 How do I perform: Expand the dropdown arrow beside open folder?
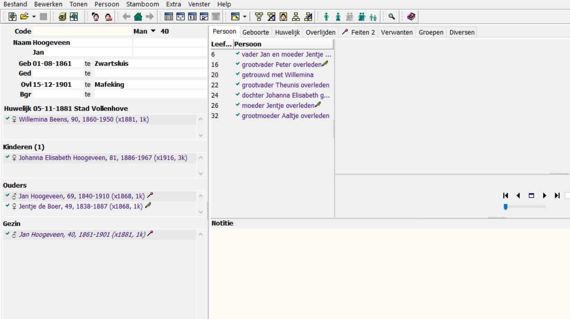34,17
